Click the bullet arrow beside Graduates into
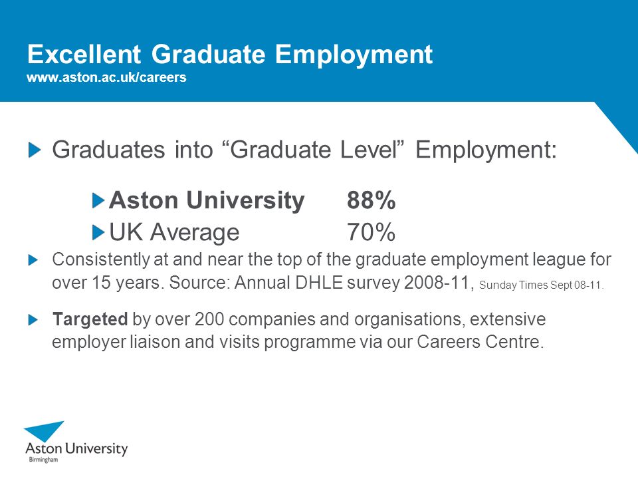 pos(35,150)
